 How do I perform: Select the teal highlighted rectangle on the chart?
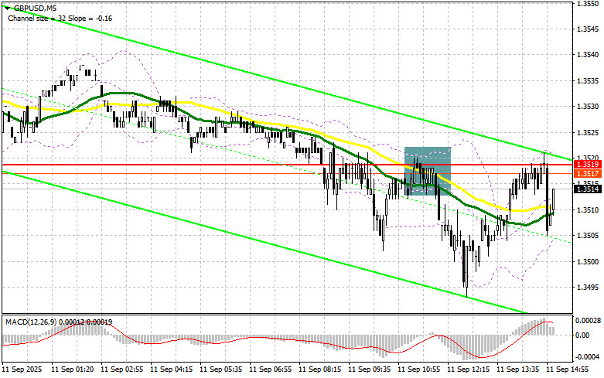tap(427, 171)
